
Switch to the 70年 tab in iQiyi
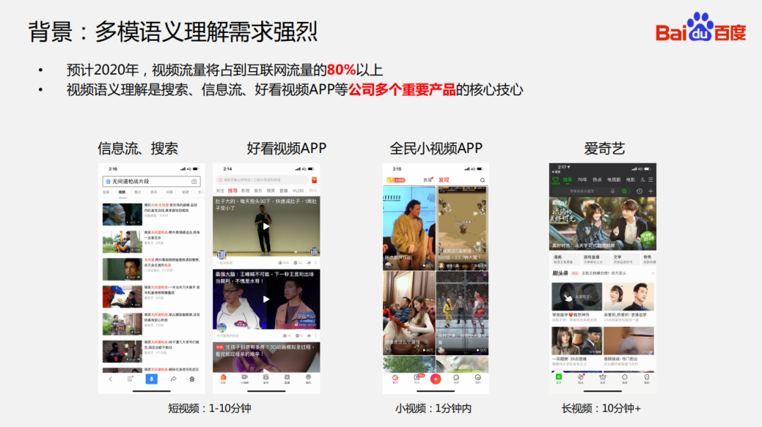tap(582, 180)
